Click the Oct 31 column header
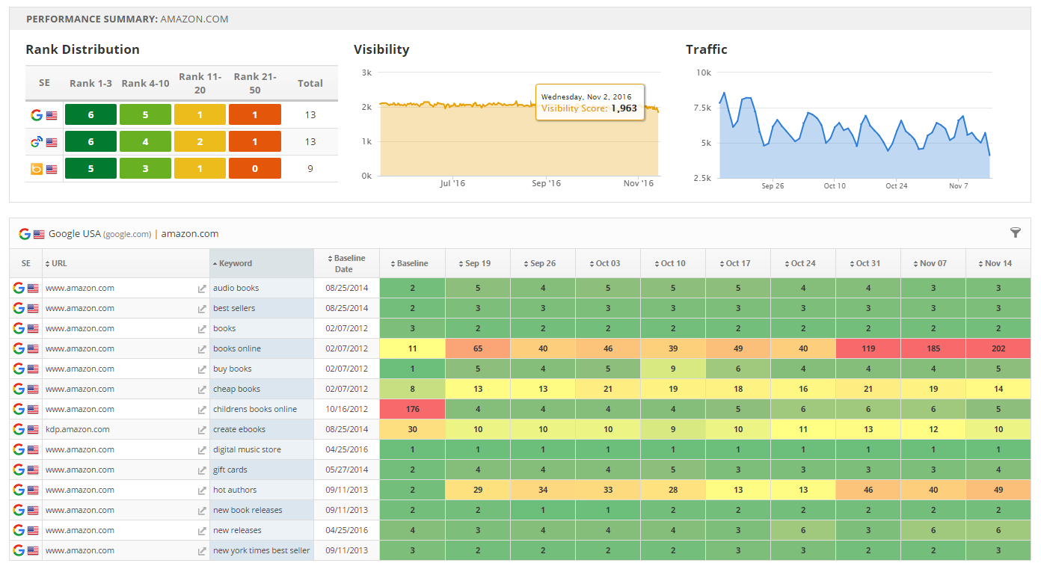The height and width of the screenshot is (569, 1041). click(867, 263)
